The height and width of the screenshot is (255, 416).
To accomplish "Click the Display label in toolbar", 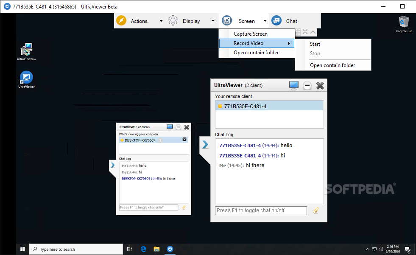I will [191, 21].
